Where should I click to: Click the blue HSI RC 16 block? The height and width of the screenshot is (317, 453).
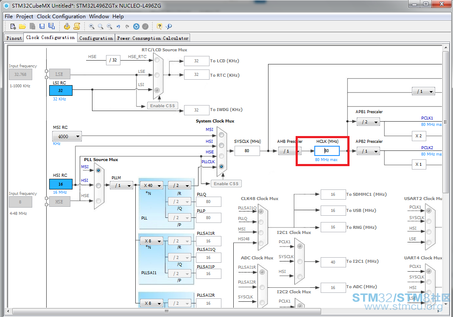click(61, 184)
